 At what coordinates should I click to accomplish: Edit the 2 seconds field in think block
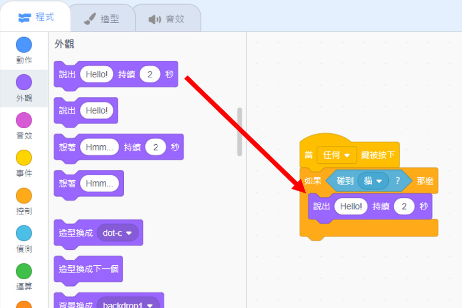tap(156, 147)
